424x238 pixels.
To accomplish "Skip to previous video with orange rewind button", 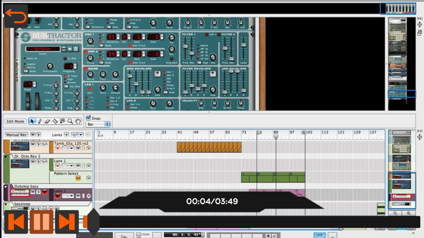I will [x=16, y=222].
